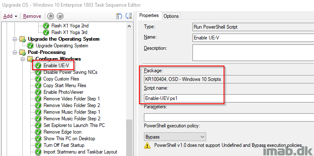The height and width of the screenshot is (156, 314).
Task: Click the Move Up double-chevron icon
Action: (51, 16)
